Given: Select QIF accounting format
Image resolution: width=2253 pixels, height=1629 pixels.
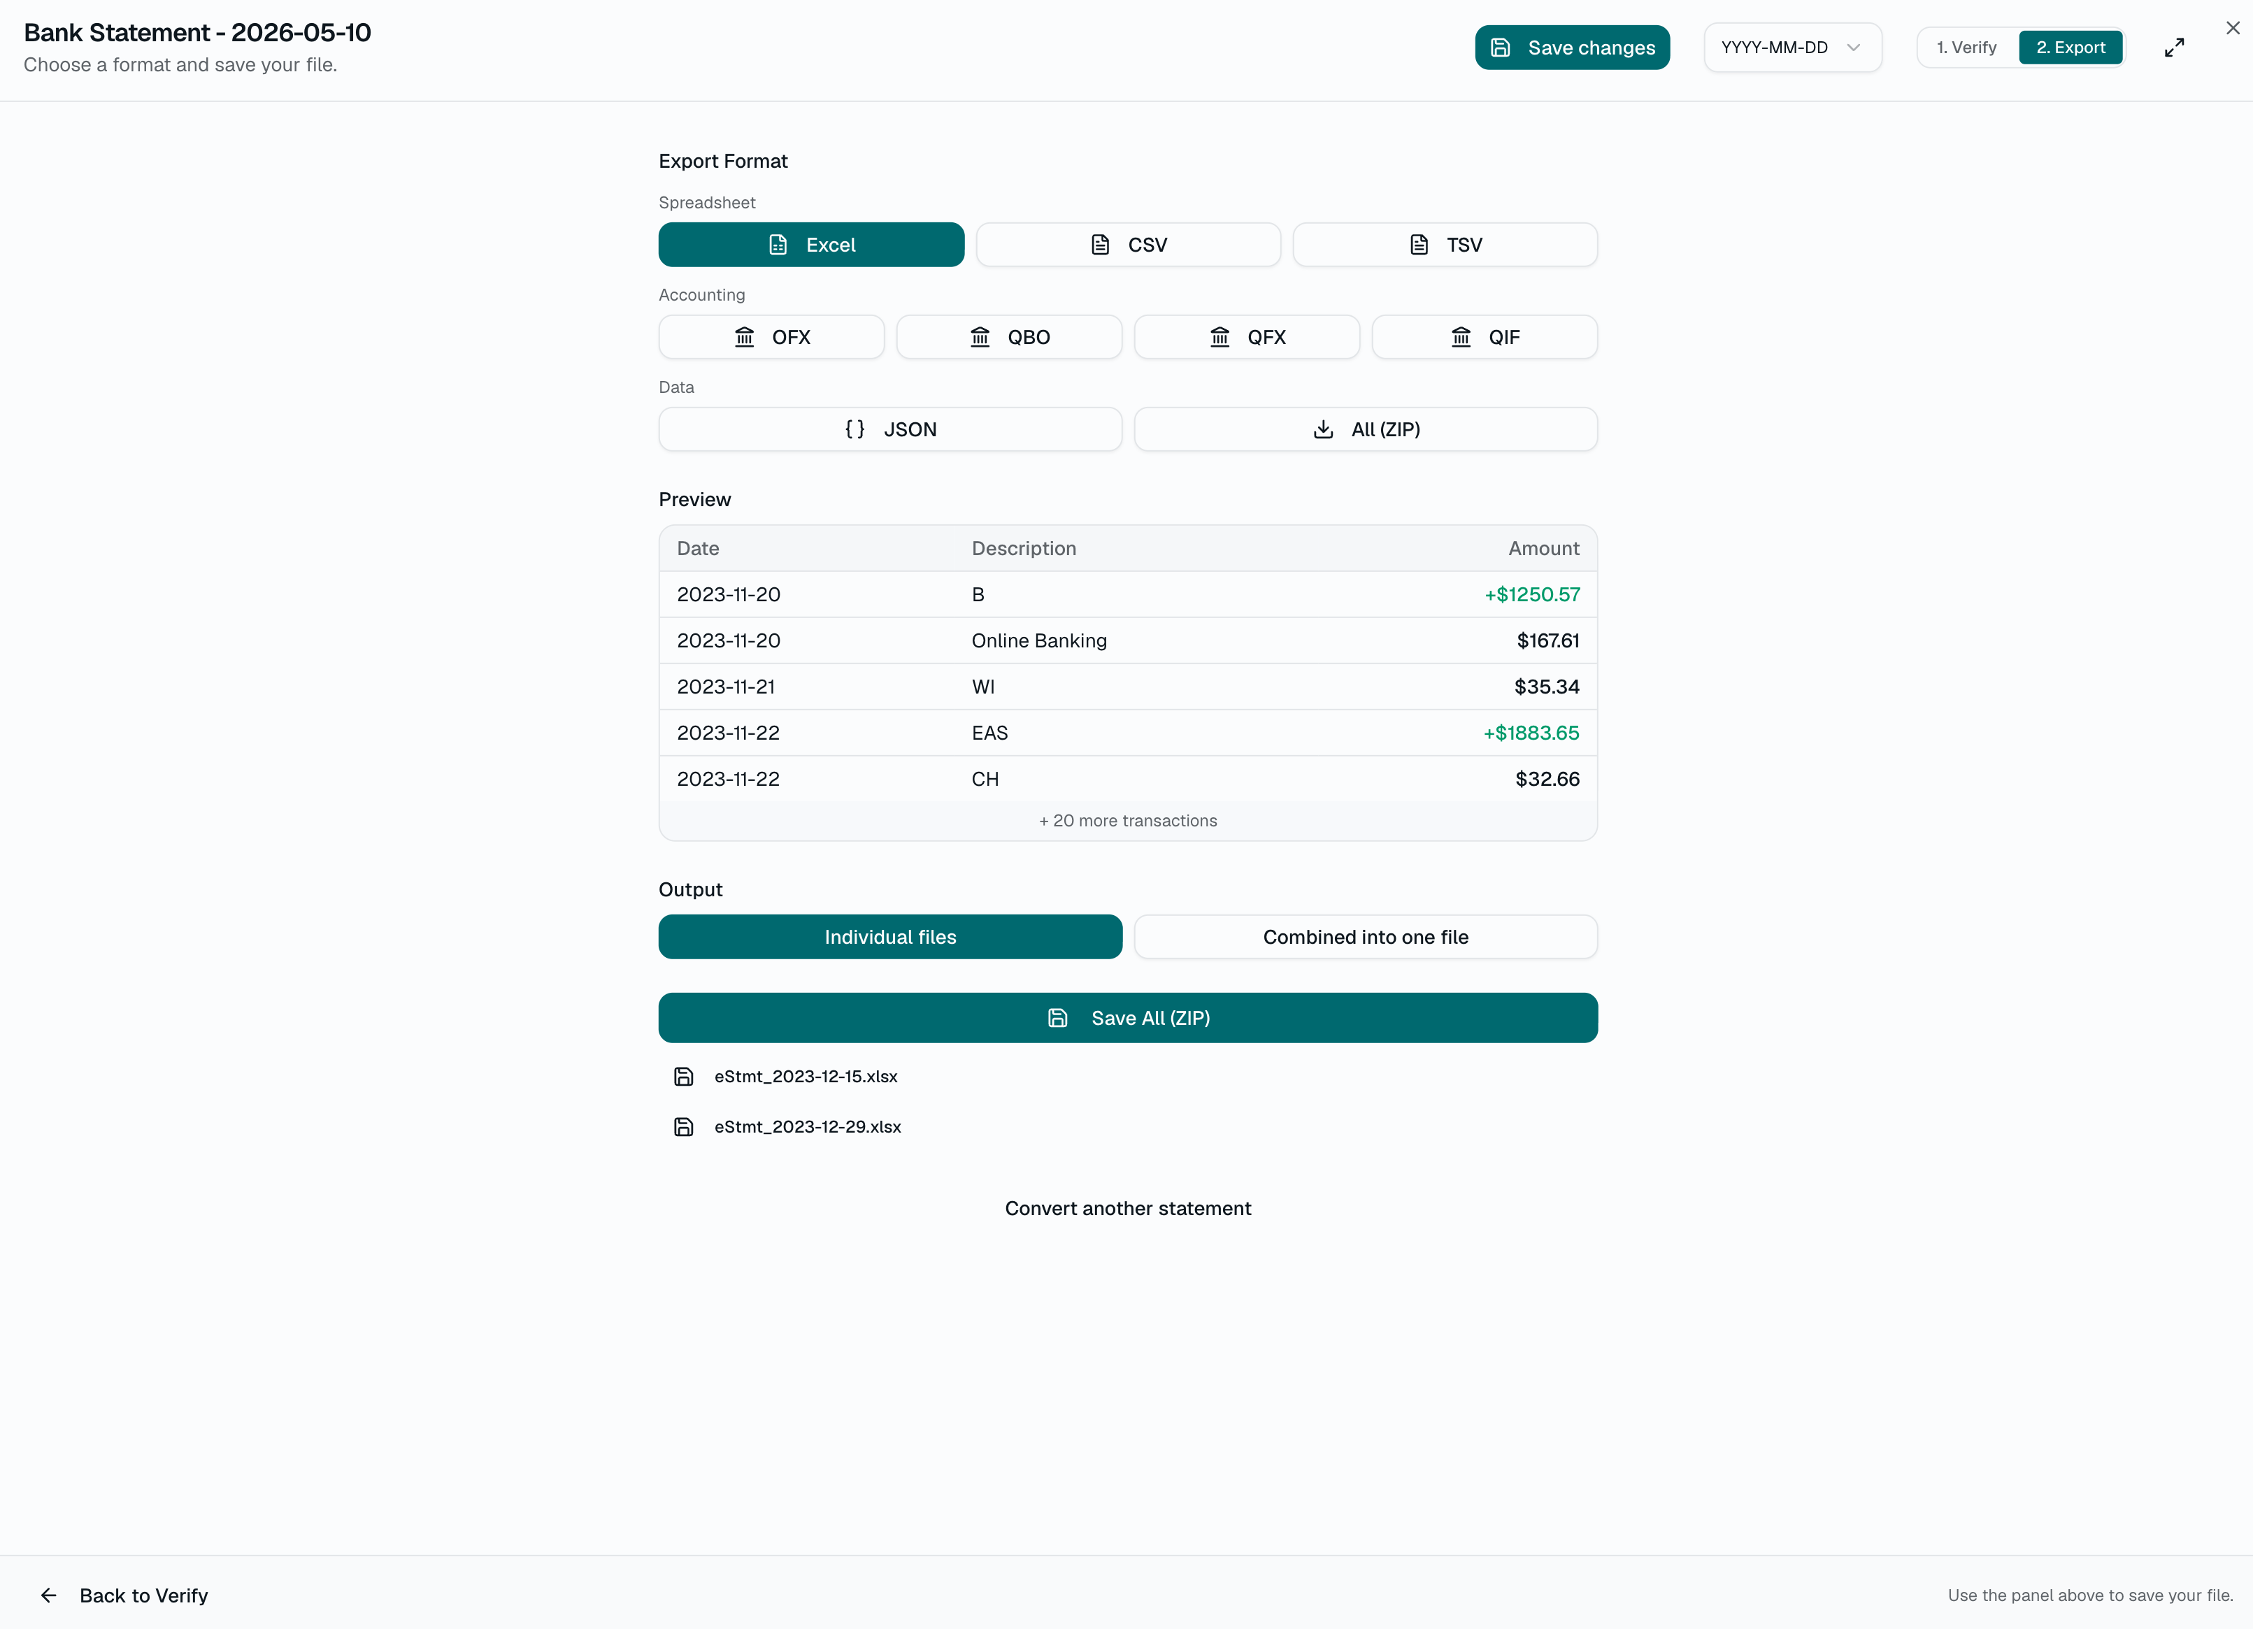Looking at the screenshot, I should point(1484,337).
